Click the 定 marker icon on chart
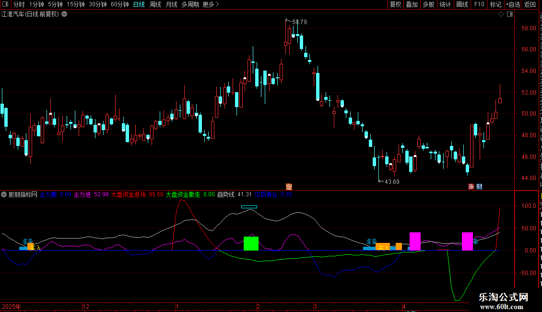 coord(289,187)
